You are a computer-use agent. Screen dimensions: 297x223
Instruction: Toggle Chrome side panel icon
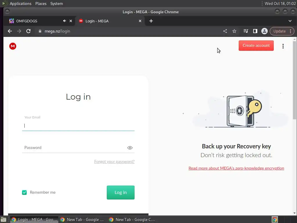255,31
